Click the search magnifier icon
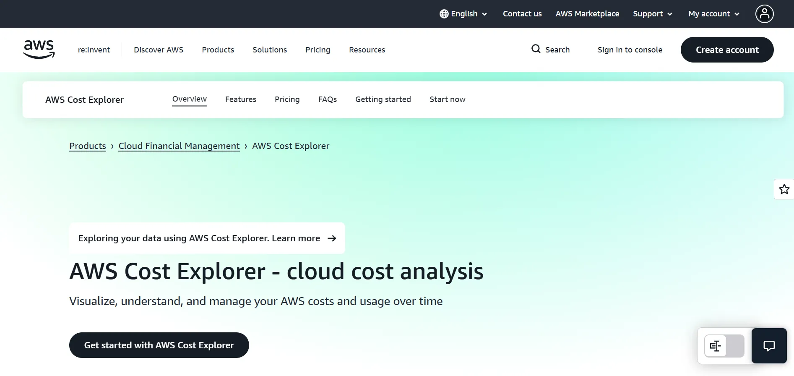Viewport: 794px width, 376px height. pos(536,49)
